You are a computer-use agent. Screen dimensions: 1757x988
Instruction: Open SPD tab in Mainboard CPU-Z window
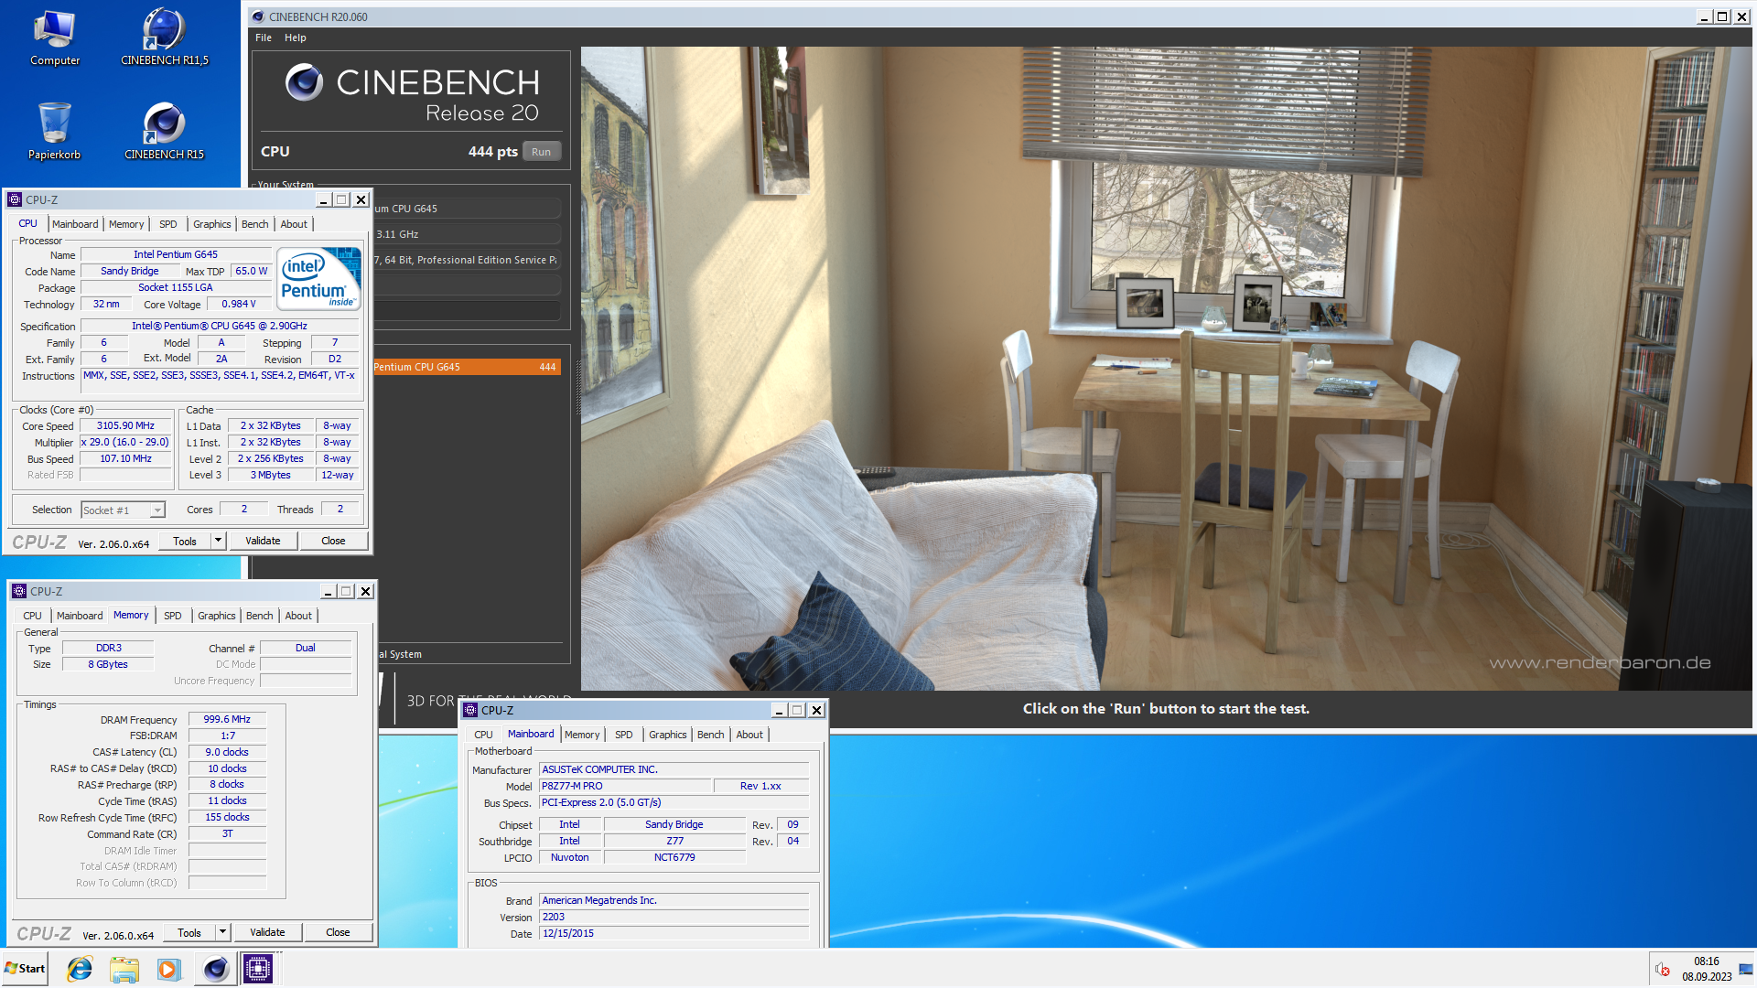coord(624,735)
